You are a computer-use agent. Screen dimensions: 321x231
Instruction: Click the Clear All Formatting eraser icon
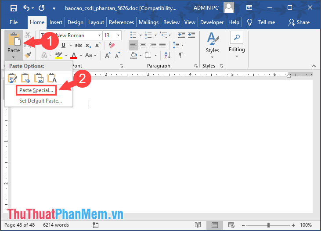112,45
